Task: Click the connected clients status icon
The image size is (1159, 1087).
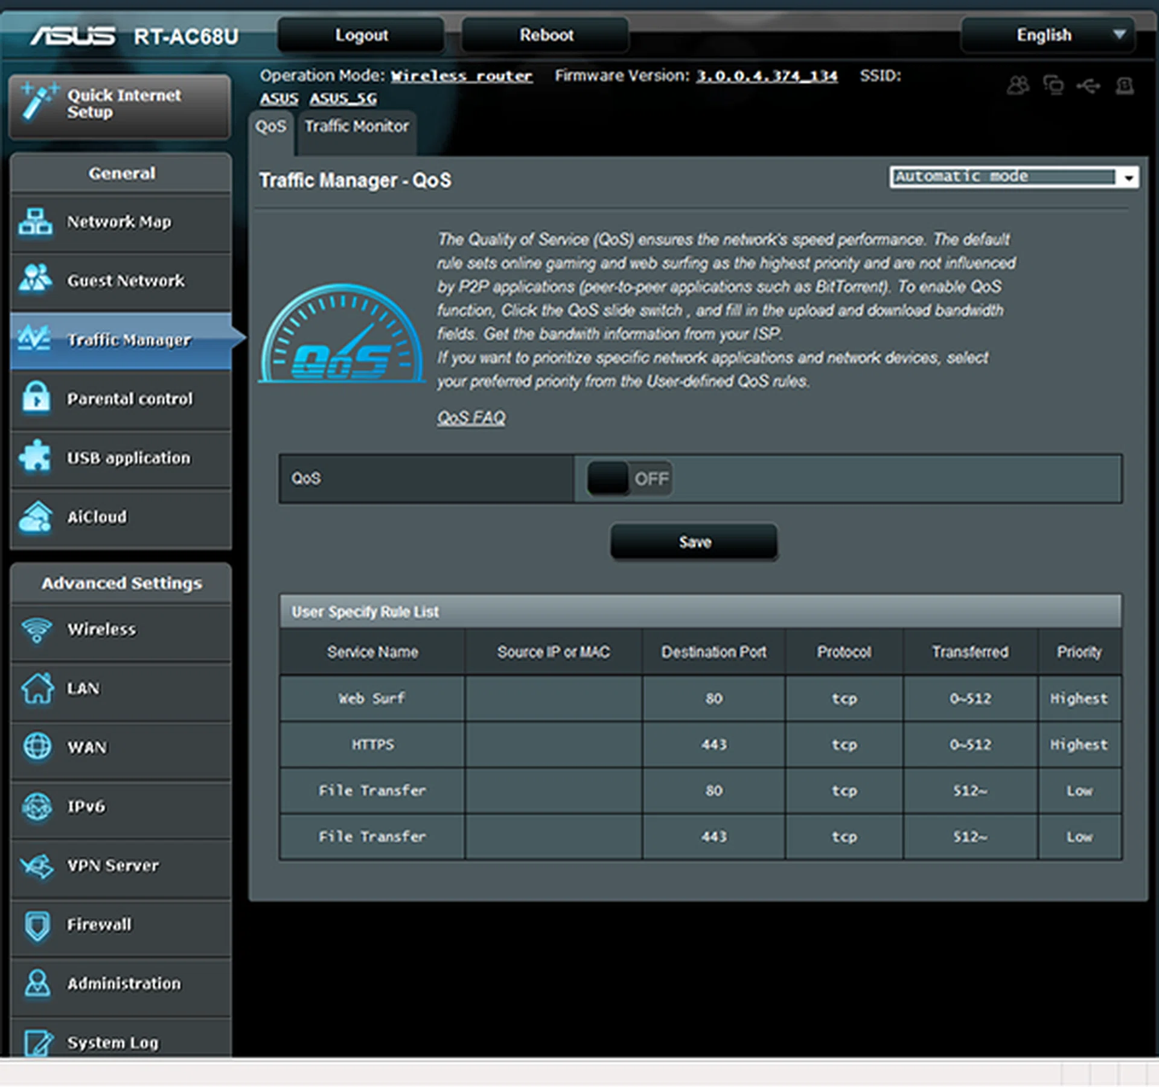Action: 1018,85
